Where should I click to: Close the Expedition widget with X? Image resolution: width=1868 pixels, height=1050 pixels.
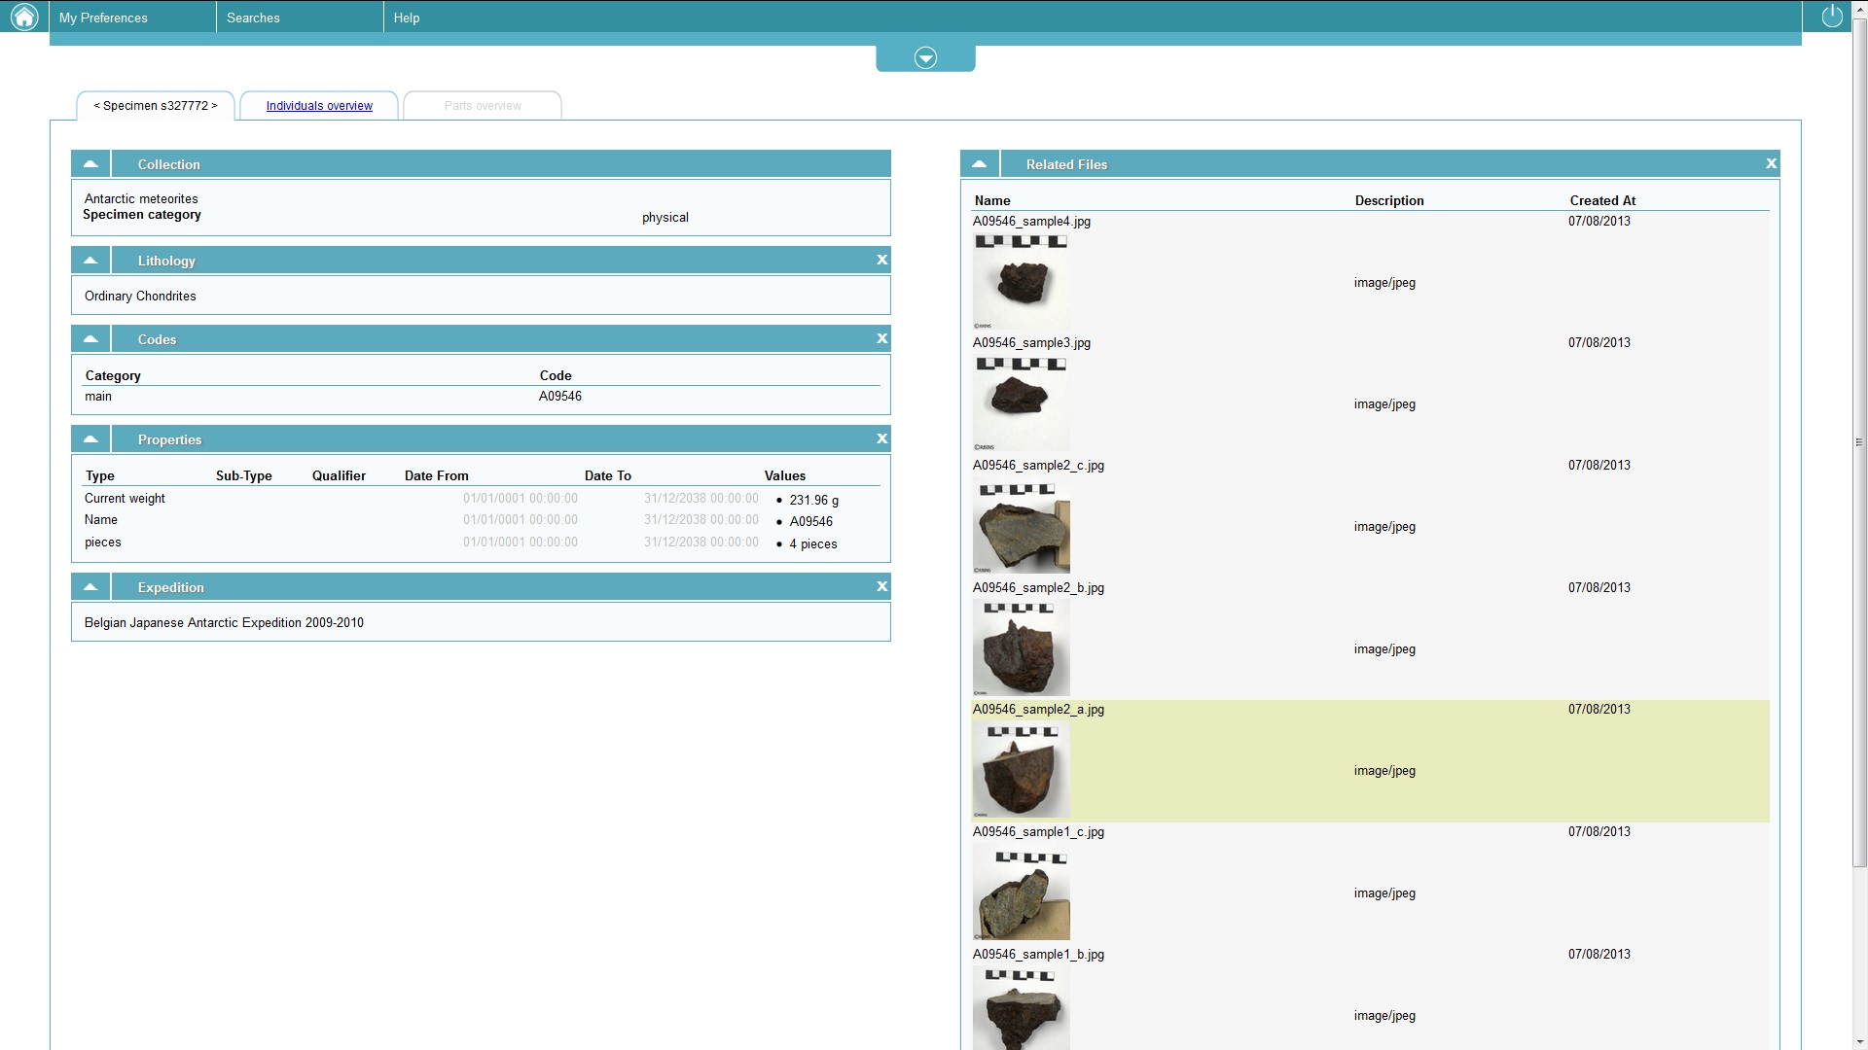click(x=881, y=586)
